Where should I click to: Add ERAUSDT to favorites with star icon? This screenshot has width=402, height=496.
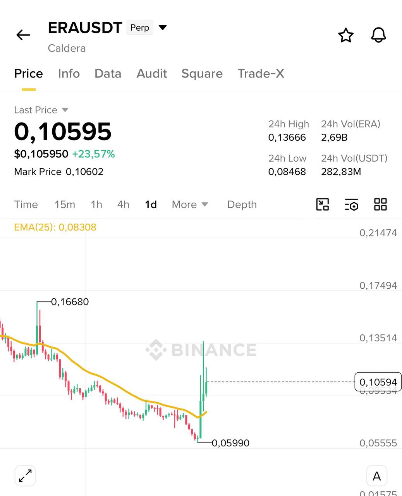(x=346, y=35)
